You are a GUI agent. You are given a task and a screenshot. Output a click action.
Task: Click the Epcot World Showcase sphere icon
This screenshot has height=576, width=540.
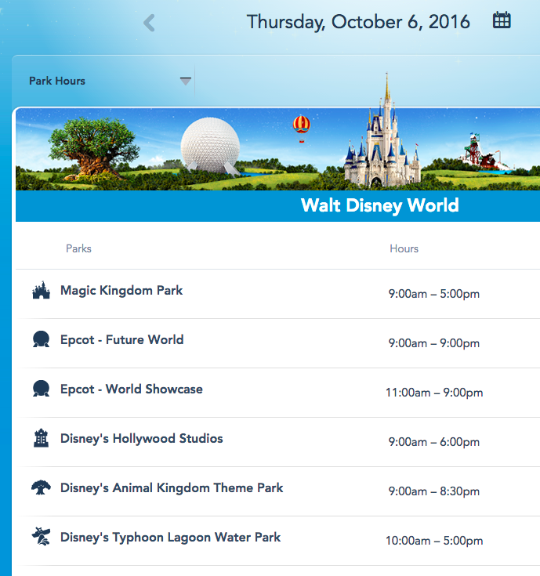pyautogui.click(x=41, y=390)
